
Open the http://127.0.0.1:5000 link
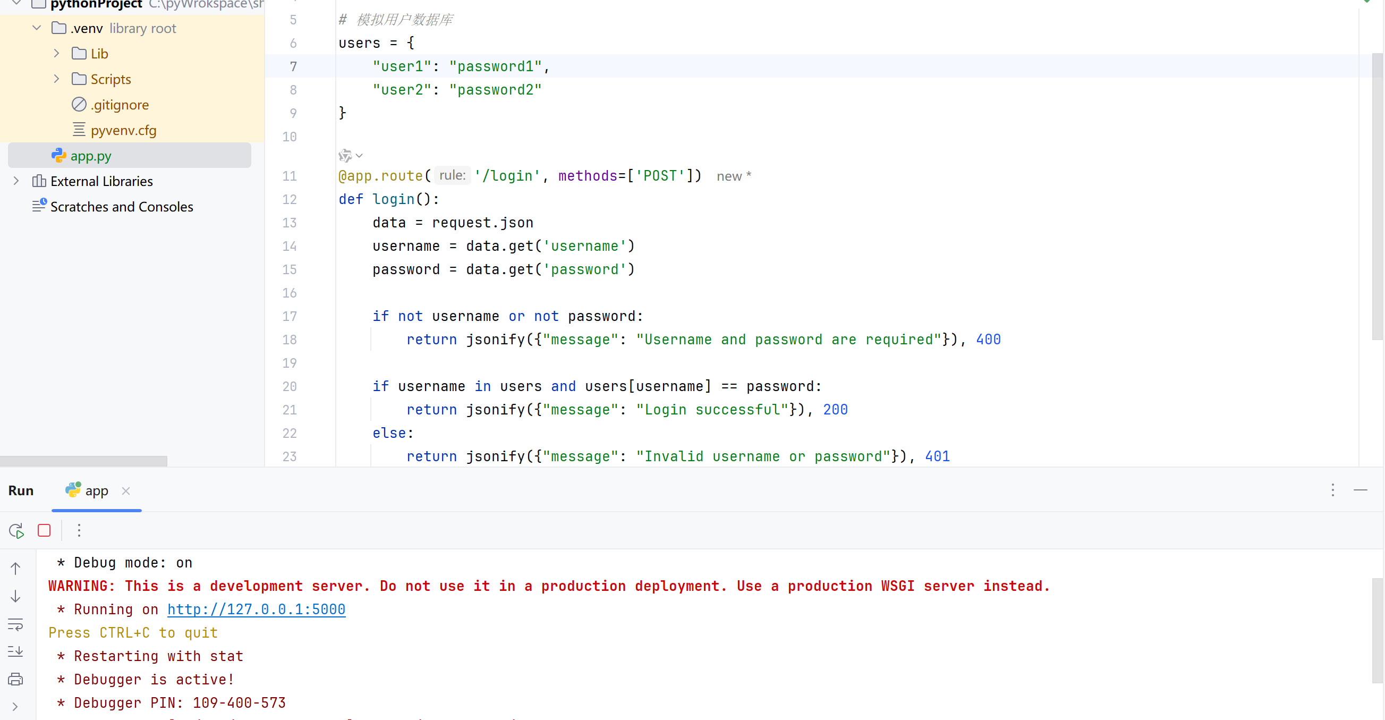tap(256, 609)
